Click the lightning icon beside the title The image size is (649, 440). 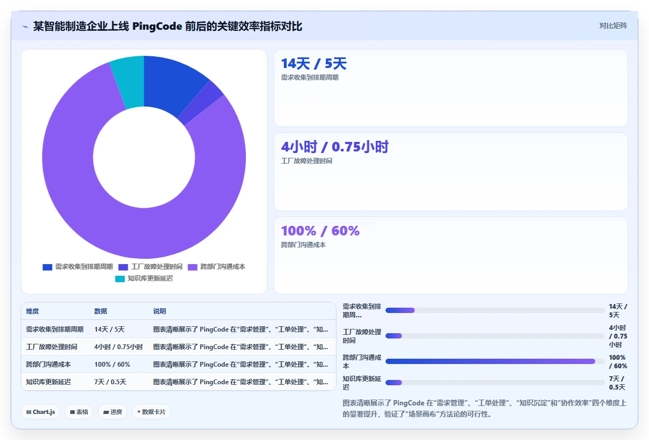point(25,26)
